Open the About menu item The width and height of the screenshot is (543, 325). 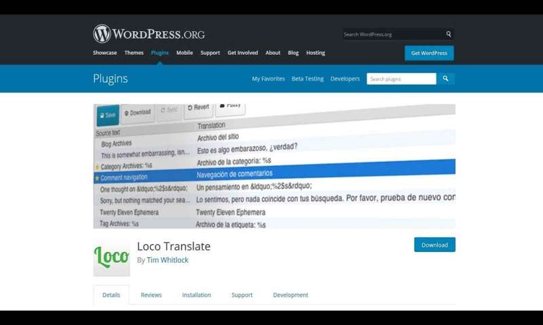273,53
